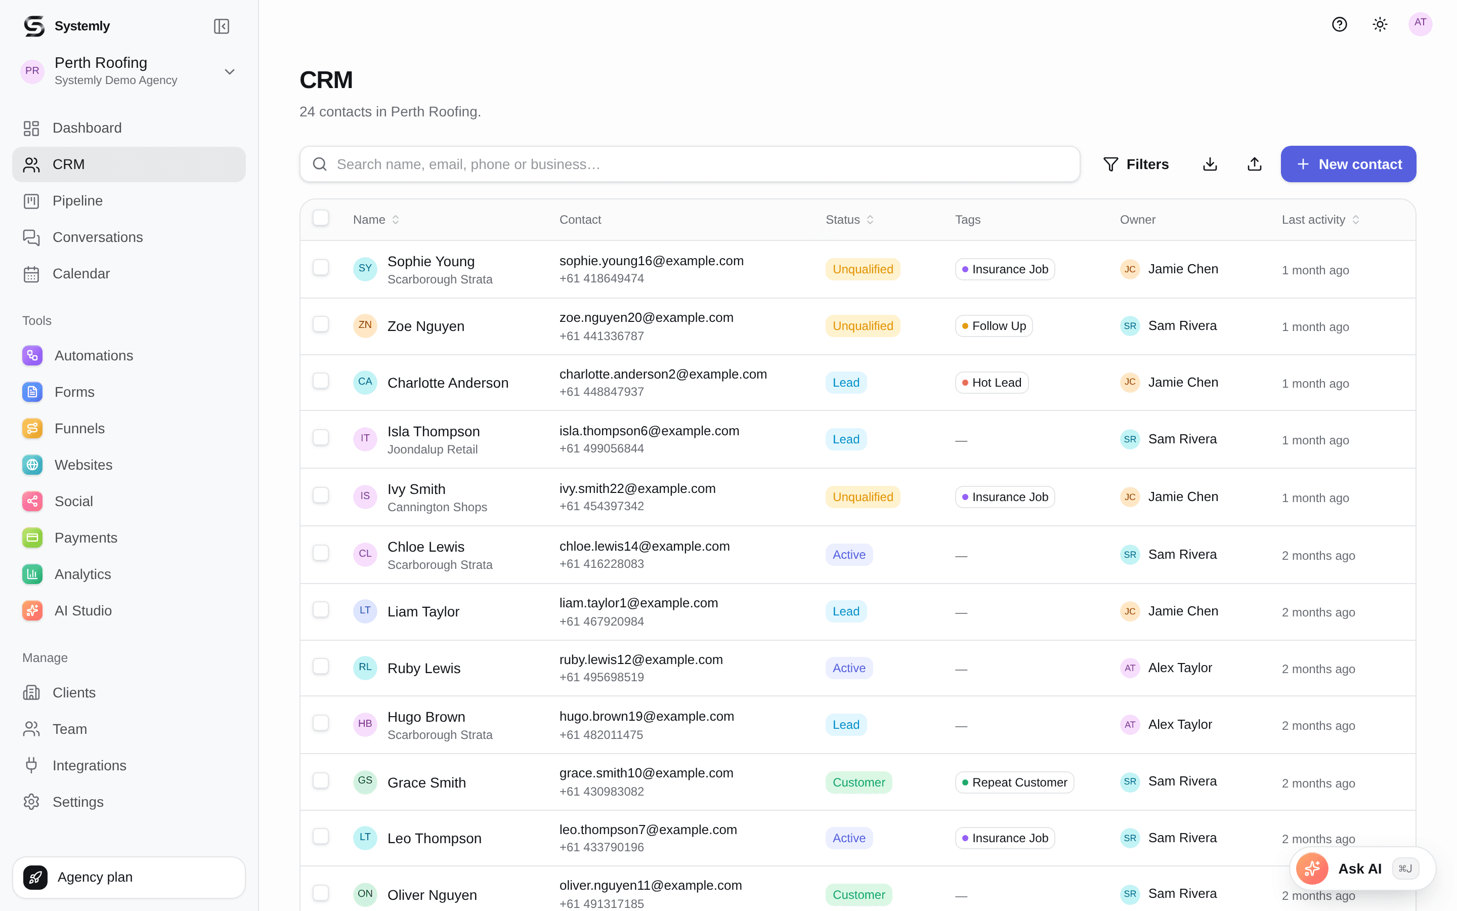Check the Zoe Nguyen row checkbox
Screen dimensions: 1457x911
point(321,324)
